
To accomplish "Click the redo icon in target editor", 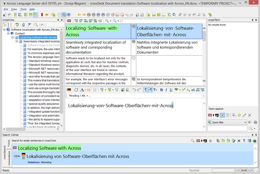I will (x=139, y=90).
